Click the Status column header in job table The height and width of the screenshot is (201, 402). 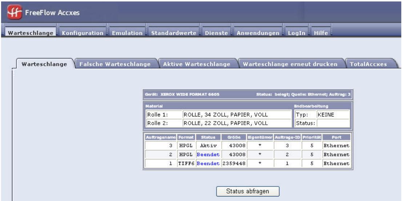click(x=208, y=137)
